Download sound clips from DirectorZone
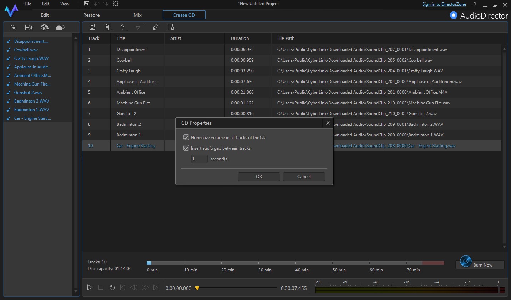Image resolution: width=511 pixels, height=300 pixels. click(x=44, y=27)
